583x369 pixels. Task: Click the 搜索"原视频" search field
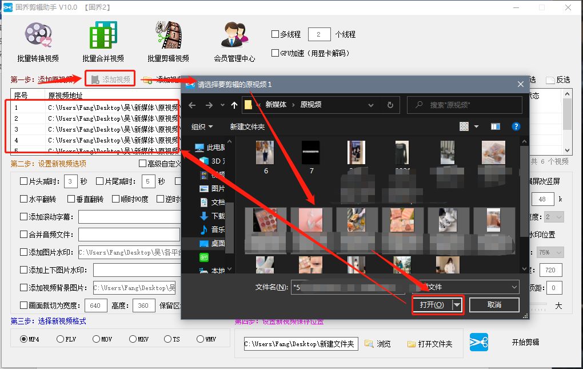tap(465, 105)
